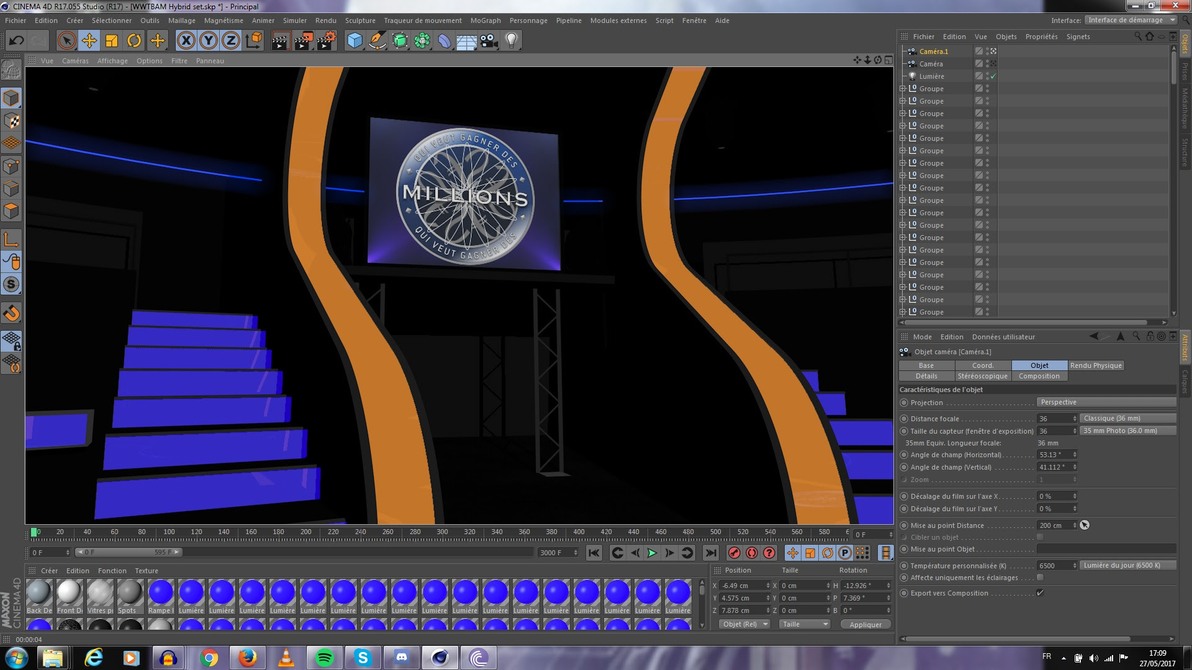Click the light bulb icon in the toolbar
Screen dimensions: 1192x670
(x=511, y=41)
